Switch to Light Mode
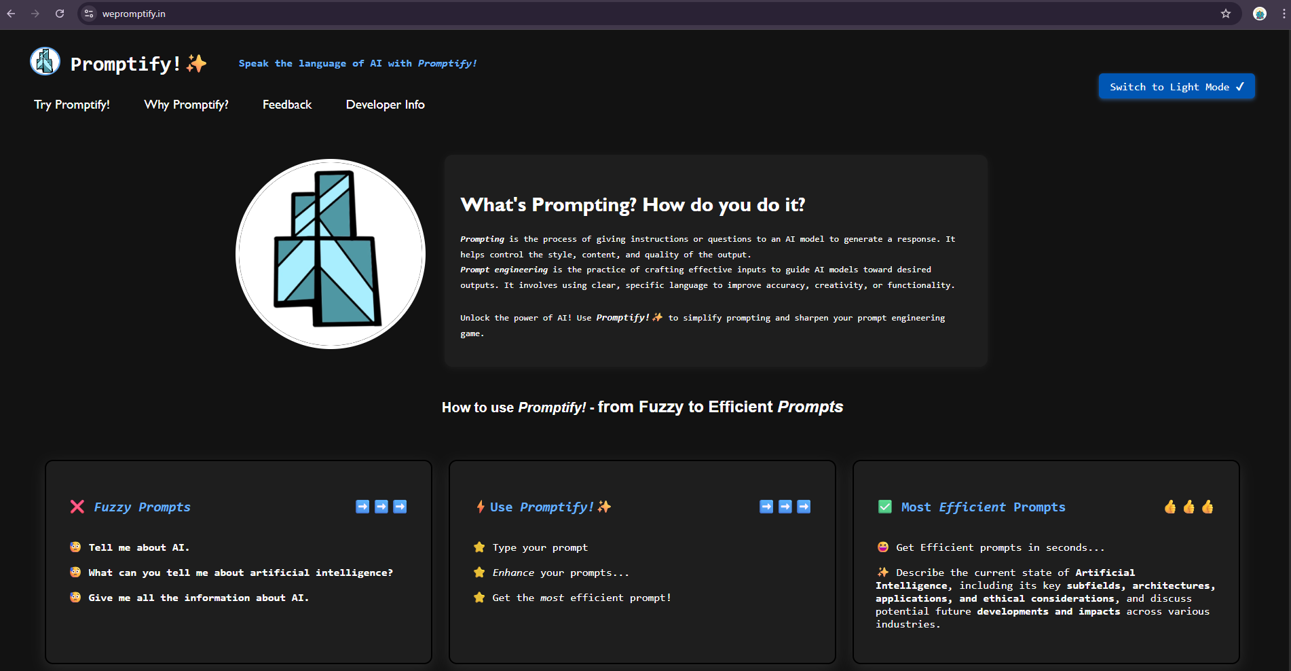The width and height of the screenshot is (1291, 671). 1177,86
